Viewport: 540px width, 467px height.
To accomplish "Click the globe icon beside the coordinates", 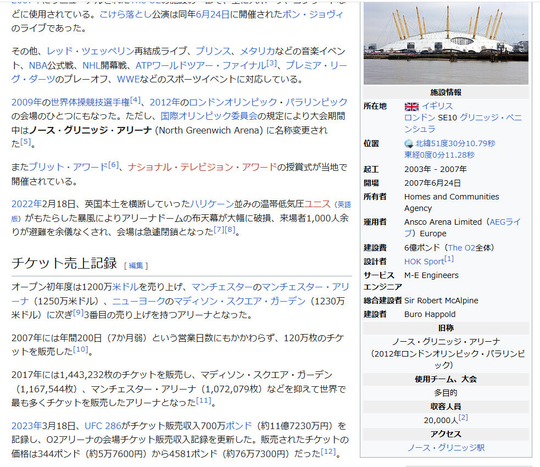I will [x=409, y=143].
